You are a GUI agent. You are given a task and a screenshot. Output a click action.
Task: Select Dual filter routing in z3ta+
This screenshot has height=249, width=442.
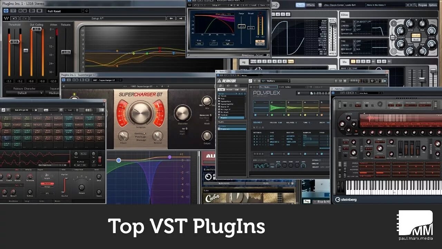tap(416, 40)
